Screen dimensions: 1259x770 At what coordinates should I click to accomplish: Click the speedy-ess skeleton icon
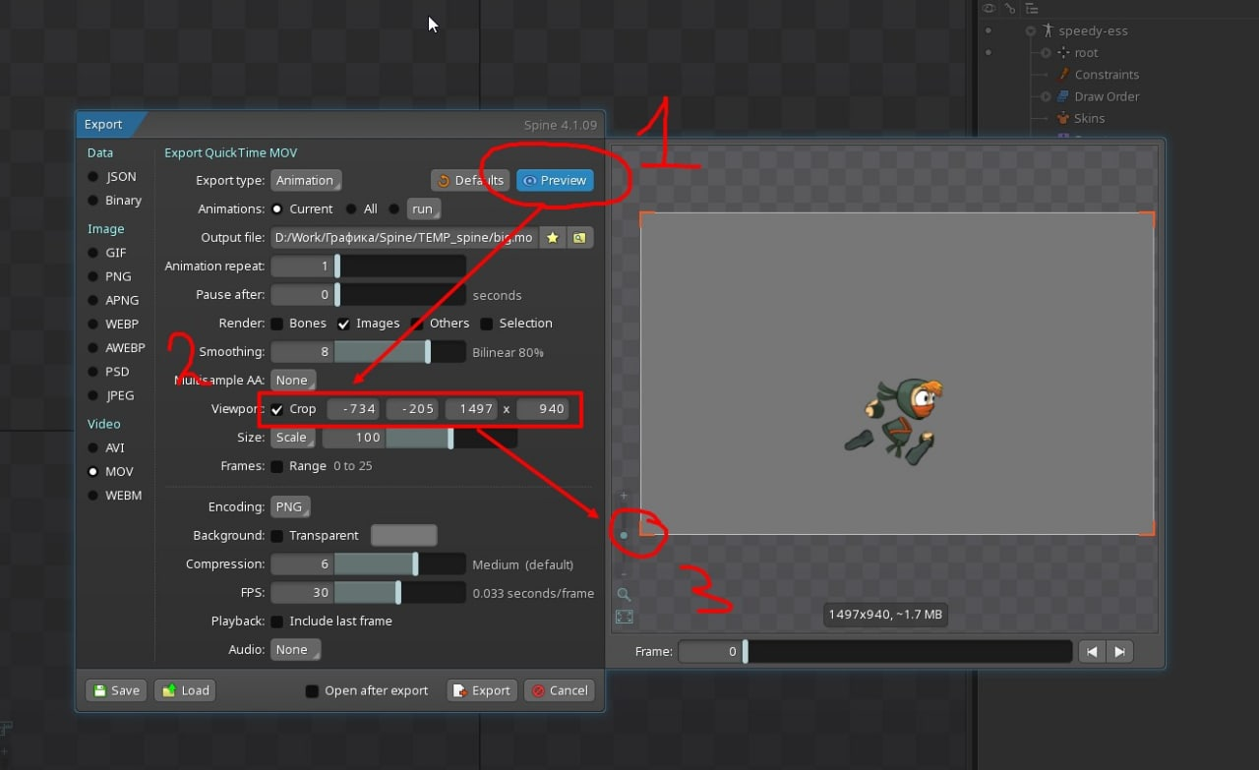point(1048,30)
